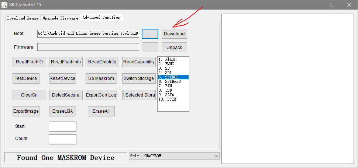Image resolution: width=358 pixels, height=168 pixels.
Task: Select 4. SD1 in storage list
Action: coord(173,73)
